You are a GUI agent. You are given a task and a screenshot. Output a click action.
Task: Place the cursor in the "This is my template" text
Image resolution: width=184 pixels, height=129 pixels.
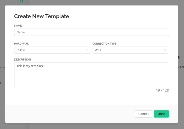[x=30, y=66]
